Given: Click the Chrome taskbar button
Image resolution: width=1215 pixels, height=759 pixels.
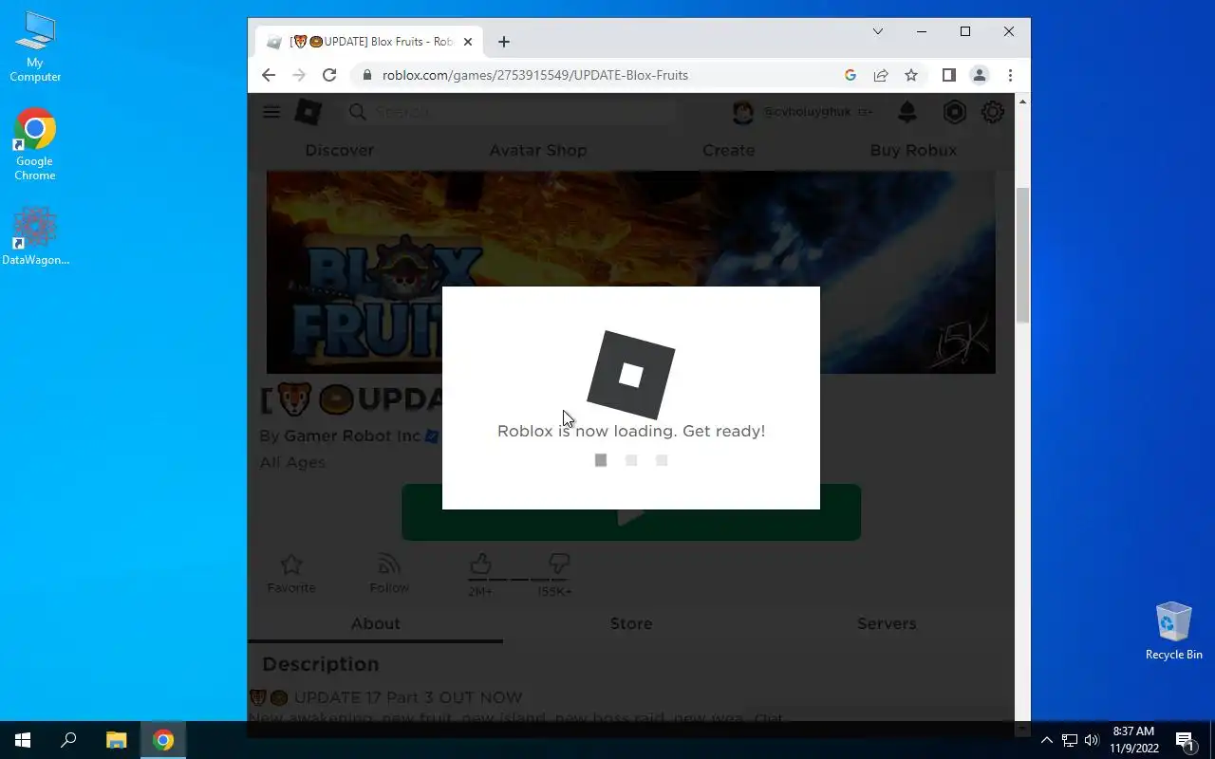Looking at the screenshot, I should 163,740.
